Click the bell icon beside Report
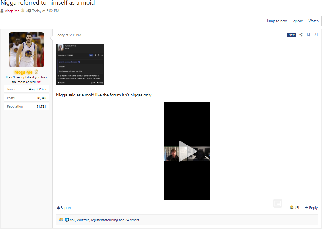This screenshot has width=324, height=230. 59,208
